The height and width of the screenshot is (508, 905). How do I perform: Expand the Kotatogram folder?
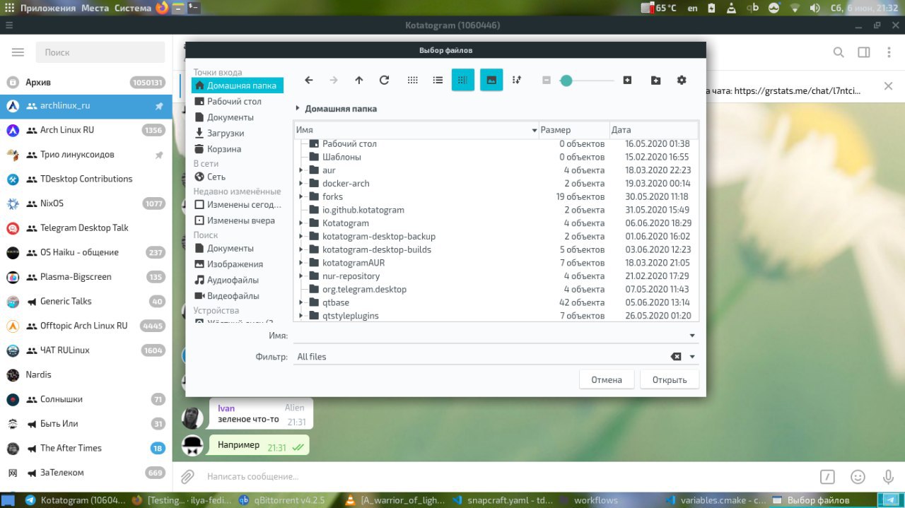[301, 223]
